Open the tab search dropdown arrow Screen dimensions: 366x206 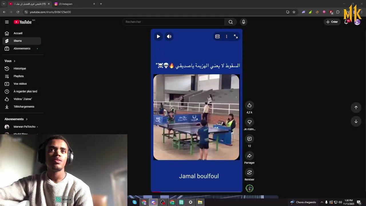click(x=4, y=4)
